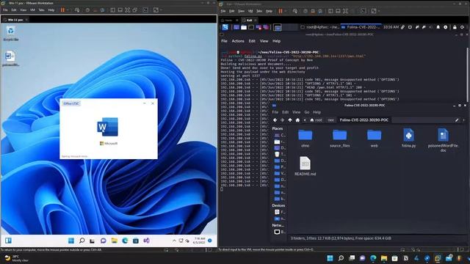Select the Win 11 poc VM tab

coord(15,20)
